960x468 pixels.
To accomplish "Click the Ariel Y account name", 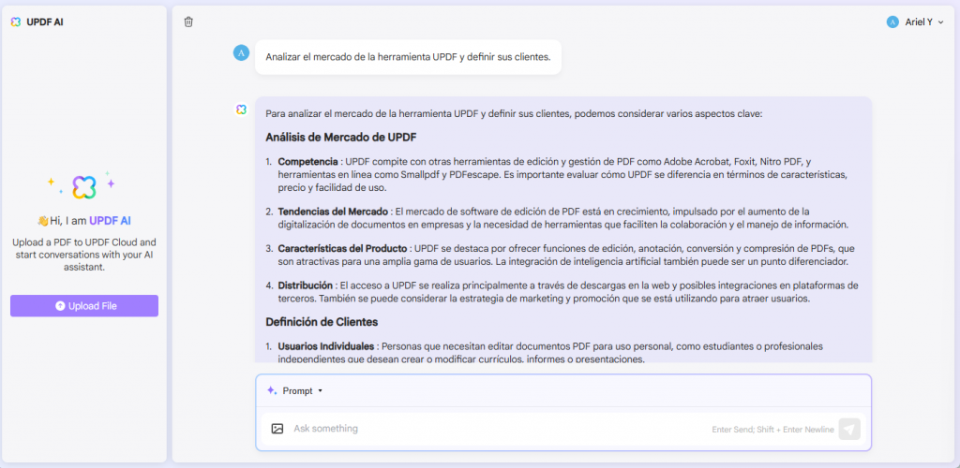I will [917, 22].
